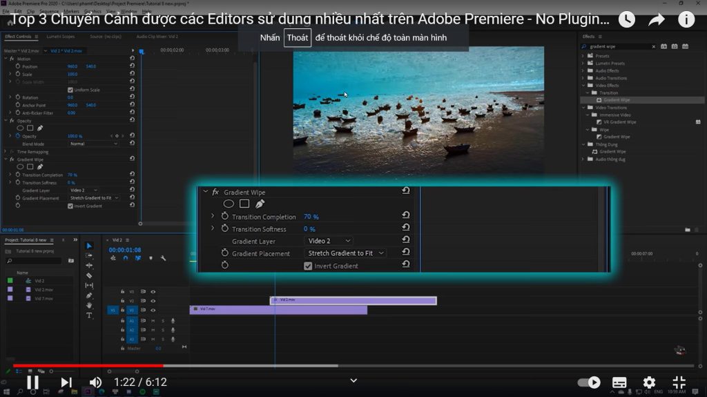Click the Add Marker icon in timeline

pos(151,258)
